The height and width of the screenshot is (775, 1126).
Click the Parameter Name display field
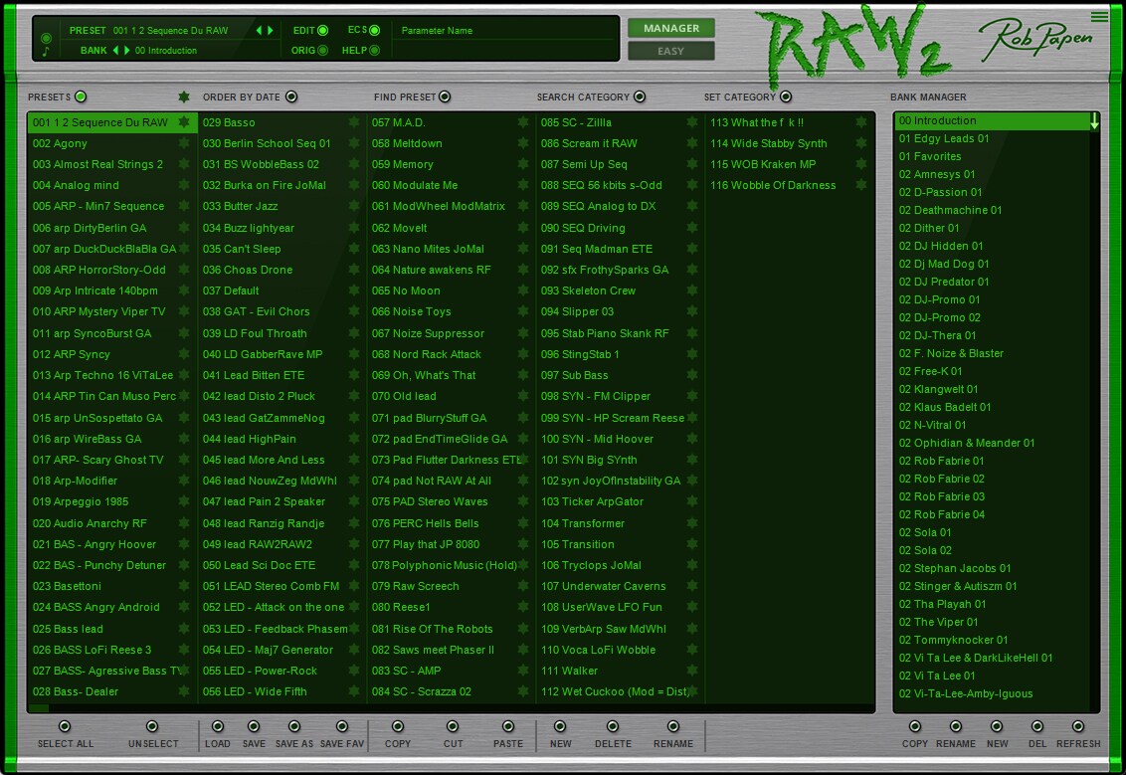coord(506,30)
